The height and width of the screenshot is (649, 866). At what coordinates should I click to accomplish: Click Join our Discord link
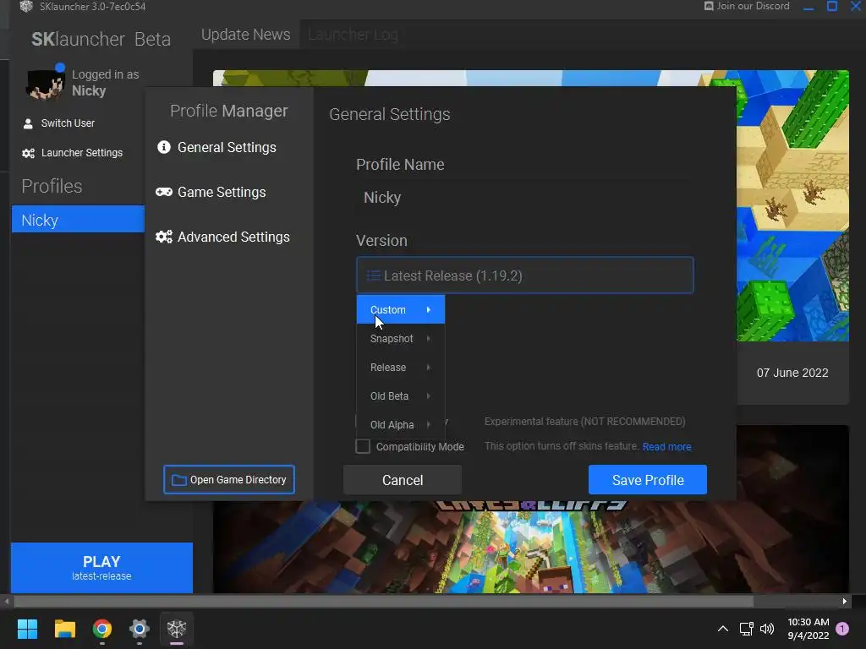coord(753,6)
